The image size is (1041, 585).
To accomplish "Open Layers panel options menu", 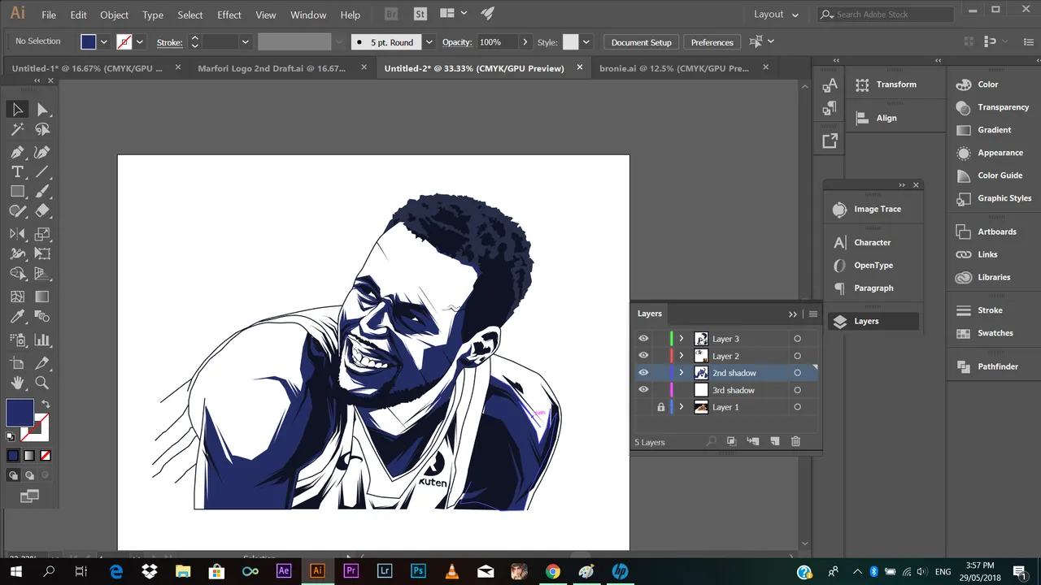I will tap(812, 314).
